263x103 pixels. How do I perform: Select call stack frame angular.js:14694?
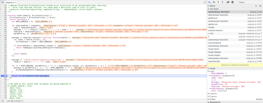point(235,46)
